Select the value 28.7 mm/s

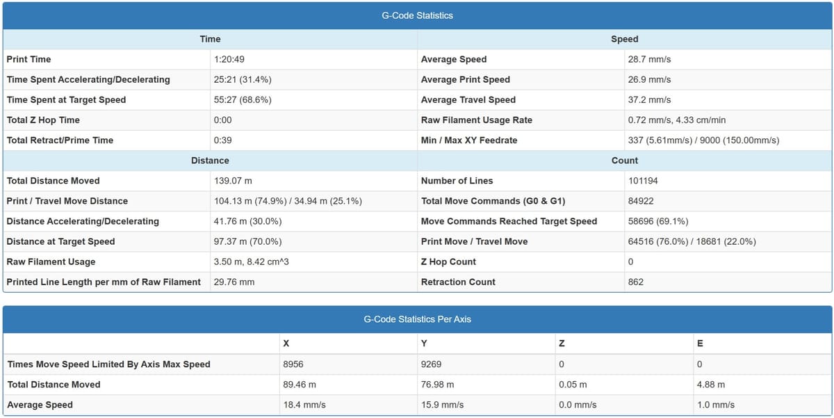649,59
